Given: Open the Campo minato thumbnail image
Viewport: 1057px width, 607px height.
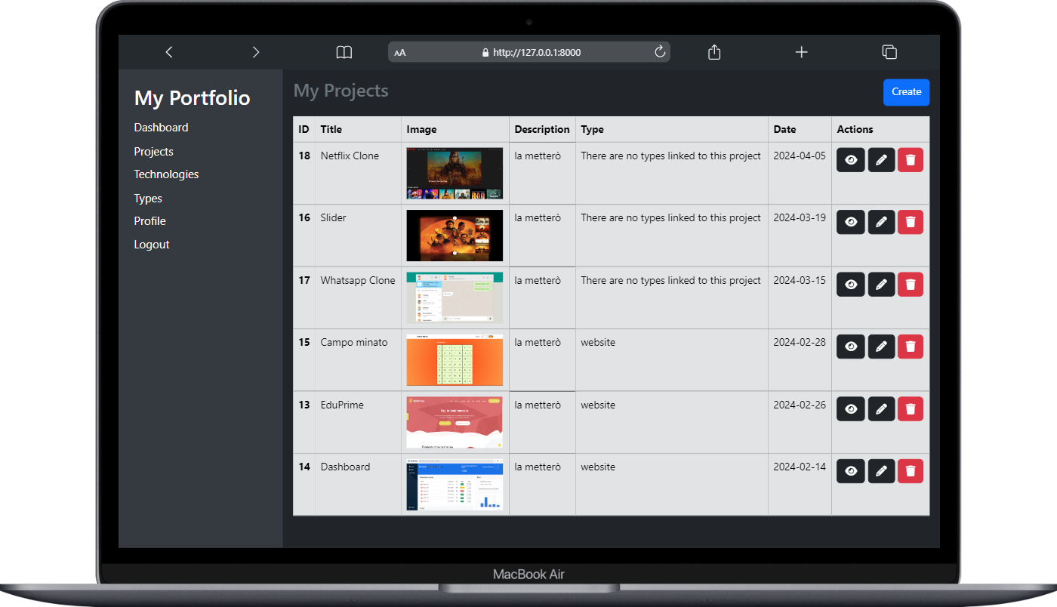Looking at the screenshot, I should (455, 360).
